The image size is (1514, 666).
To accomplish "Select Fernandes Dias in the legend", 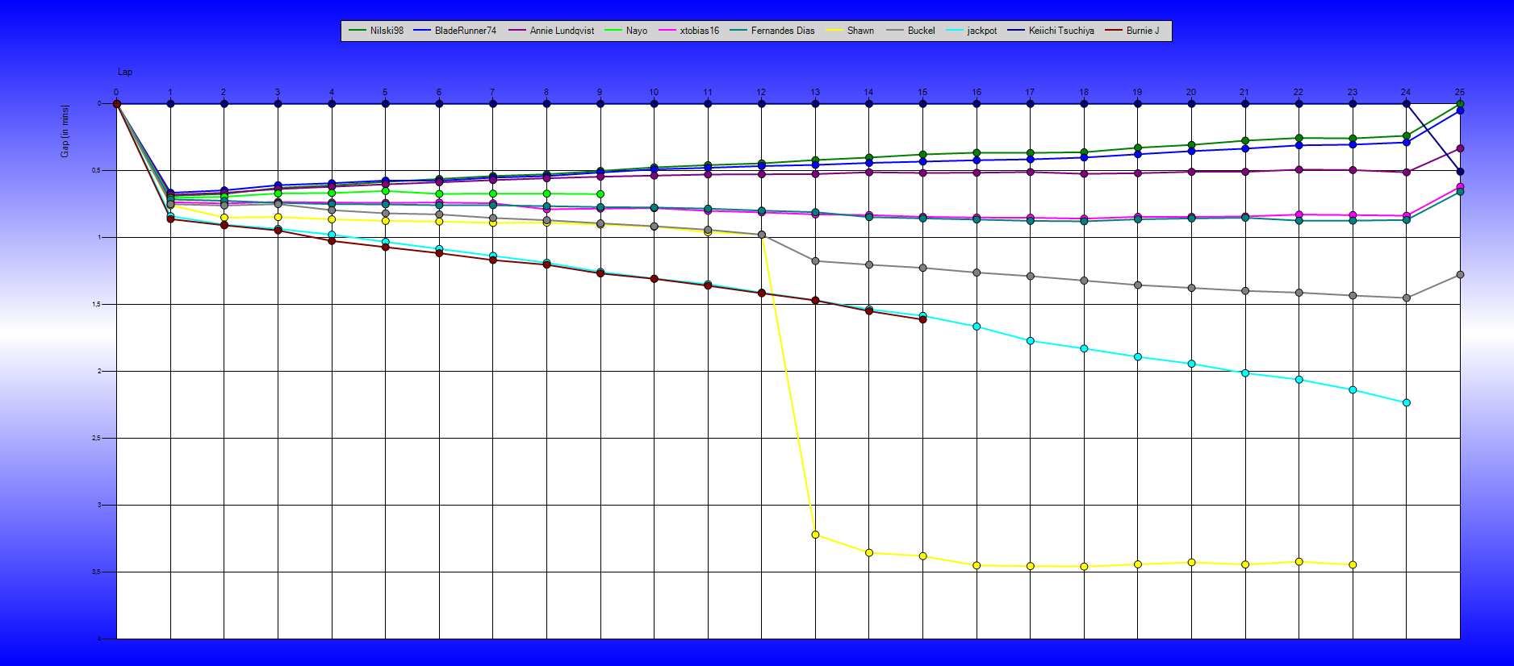I will tap(782, 31).
